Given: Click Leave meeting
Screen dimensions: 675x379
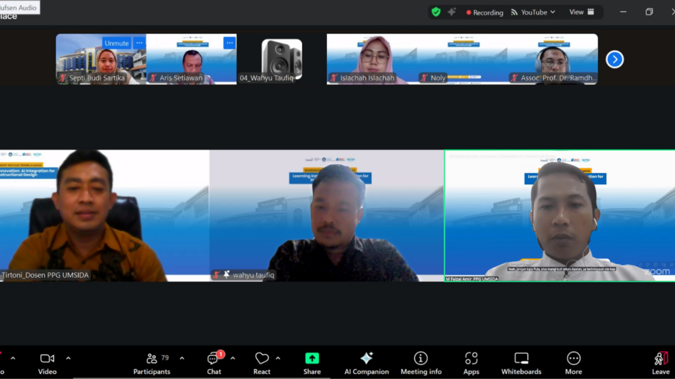Looking at the screenshot, I should [660, 363].
